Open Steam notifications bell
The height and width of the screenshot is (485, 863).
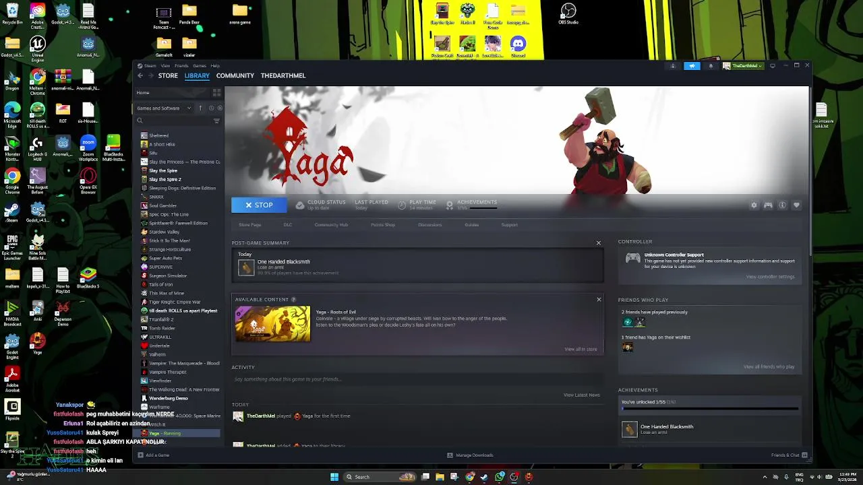pyautogui.click(x=711, y=66)
